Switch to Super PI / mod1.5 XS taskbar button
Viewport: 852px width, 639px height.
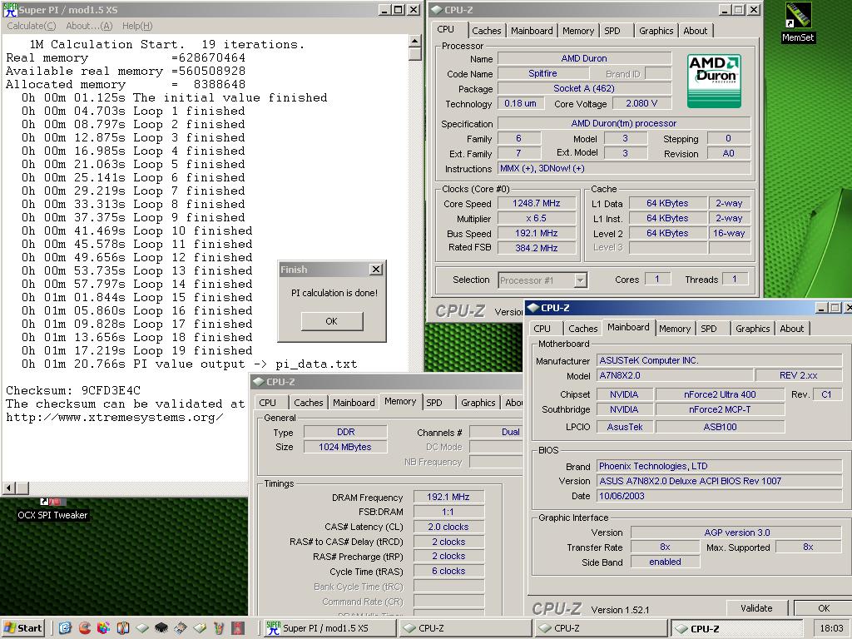(330, 628)
